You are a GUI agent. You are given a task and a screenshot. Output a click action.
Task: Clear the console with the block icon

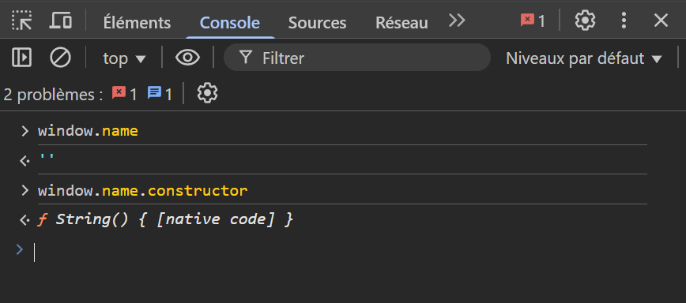(x=60, y=57)
